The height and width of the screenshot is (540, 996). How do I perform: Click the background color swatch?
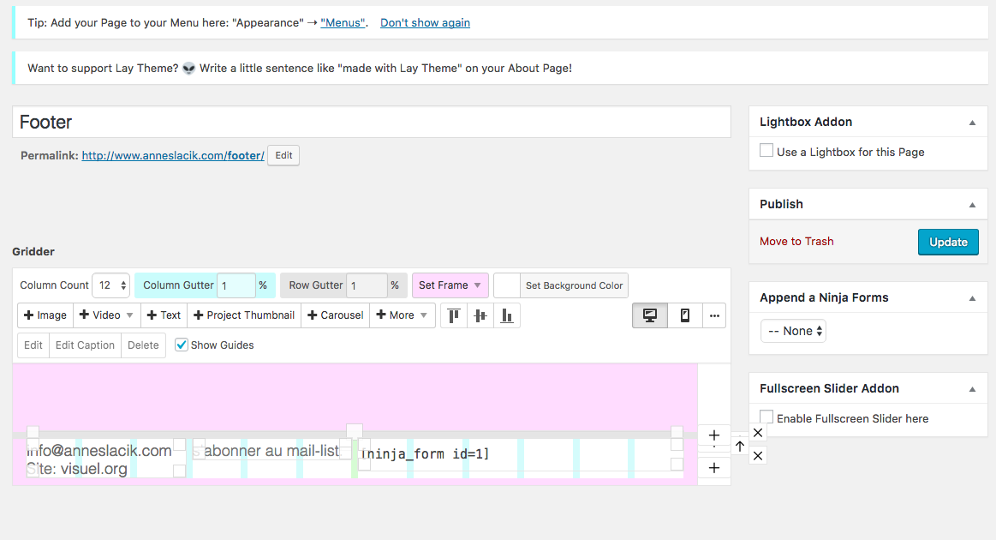tap(507, 285)
